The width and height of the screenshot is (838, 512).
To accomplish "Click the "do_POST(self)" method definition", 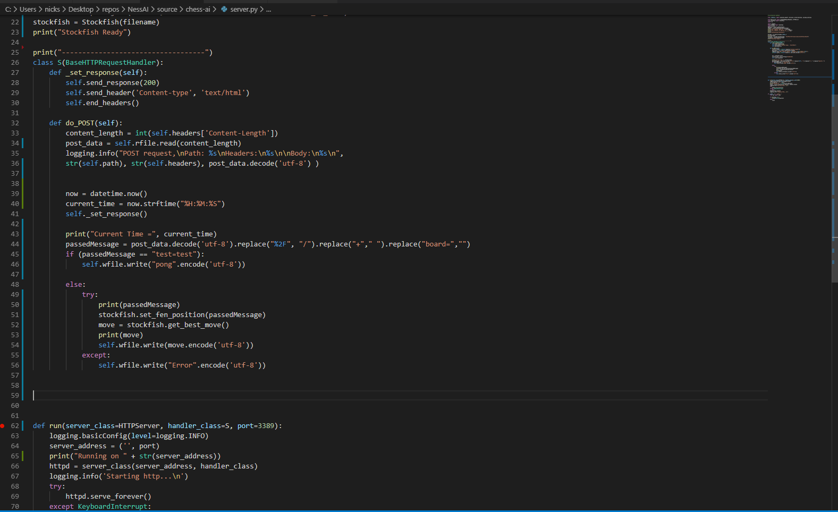I will coord(92,123).
